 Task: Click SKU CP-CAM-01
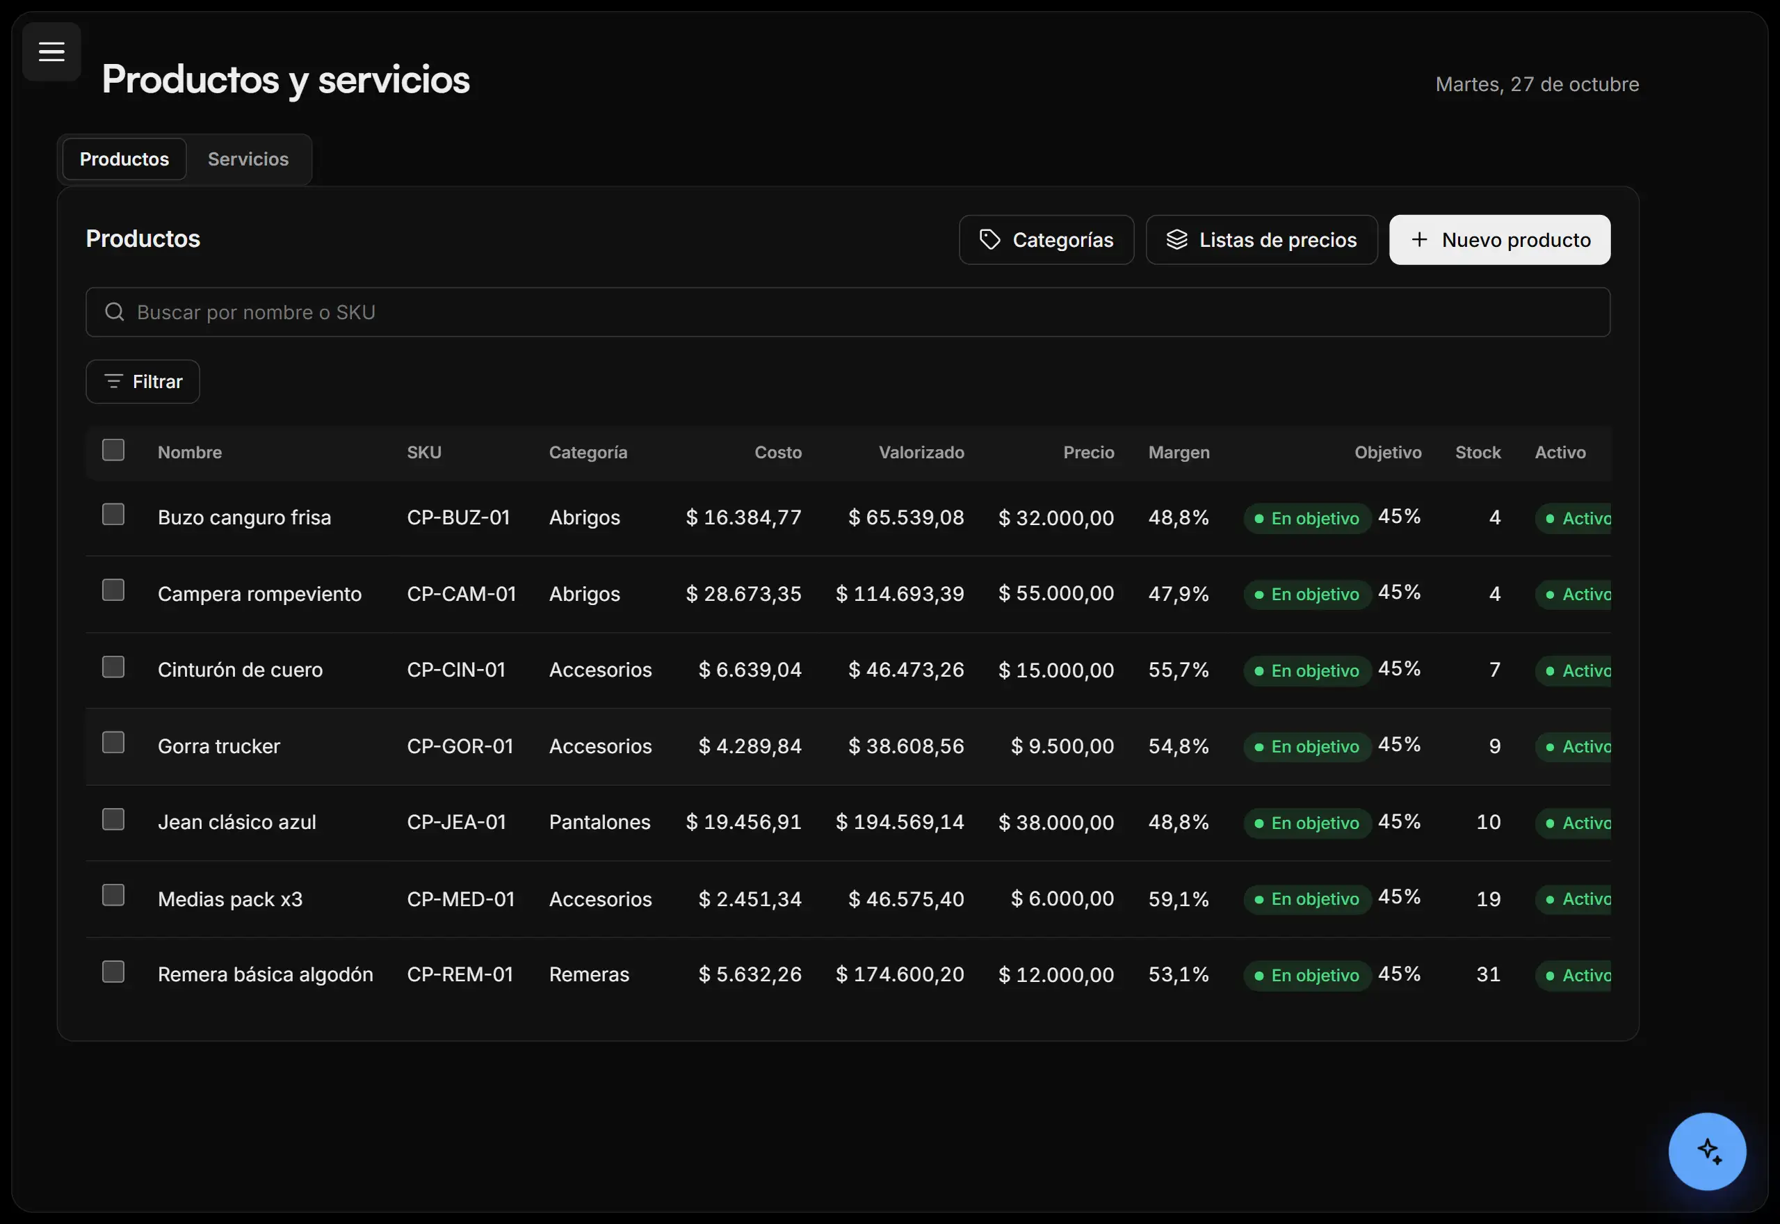point(462,594)
